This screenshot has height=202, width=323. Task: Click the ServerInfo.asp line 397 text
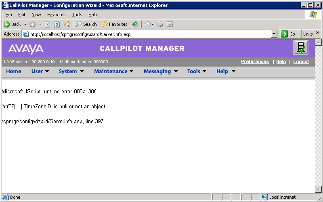pos(52,121)
